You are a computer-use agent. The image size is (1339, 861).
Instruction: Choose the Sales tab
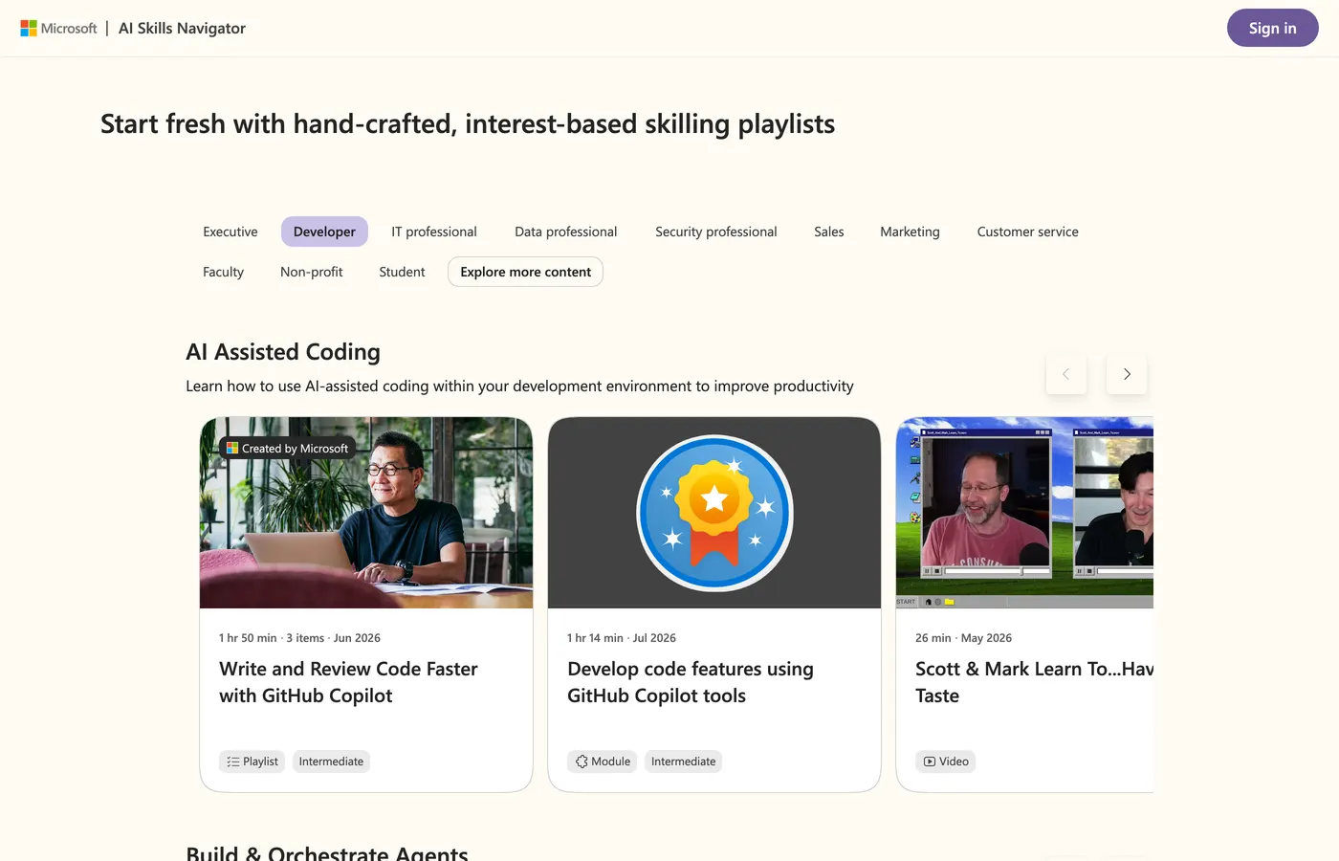click(829, 232)
